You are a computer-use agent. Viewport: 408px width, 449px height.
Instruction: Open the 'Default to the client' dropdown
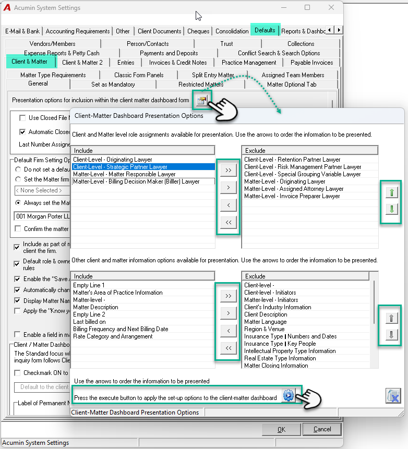point(42,387)
